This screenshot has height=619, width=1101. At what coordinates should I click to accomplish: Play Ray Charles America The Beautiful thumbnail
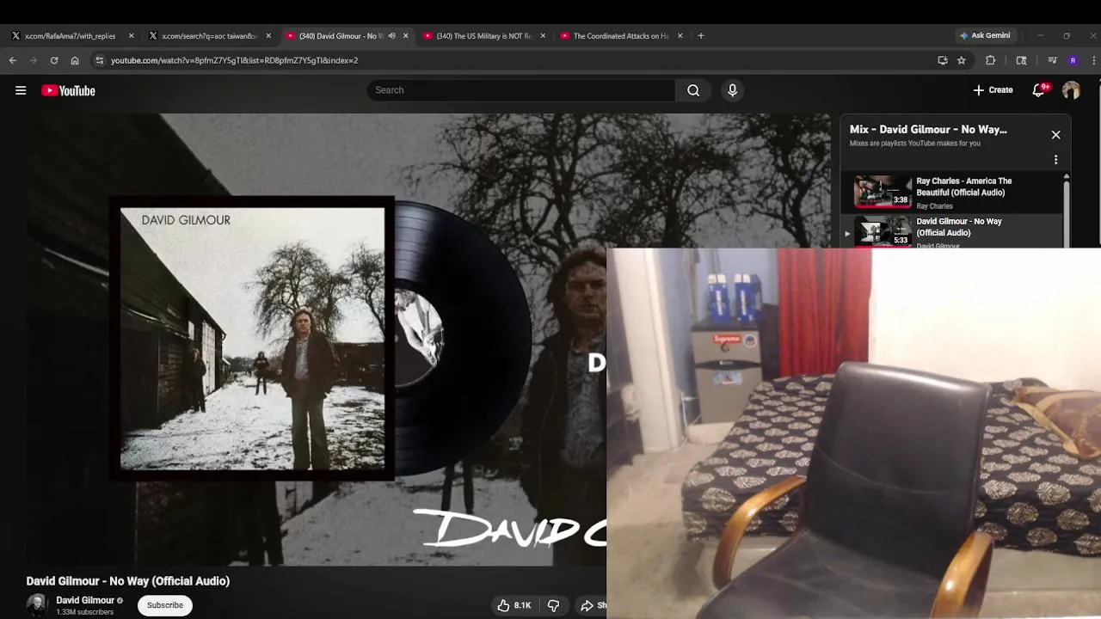click(x=883, y=191)
